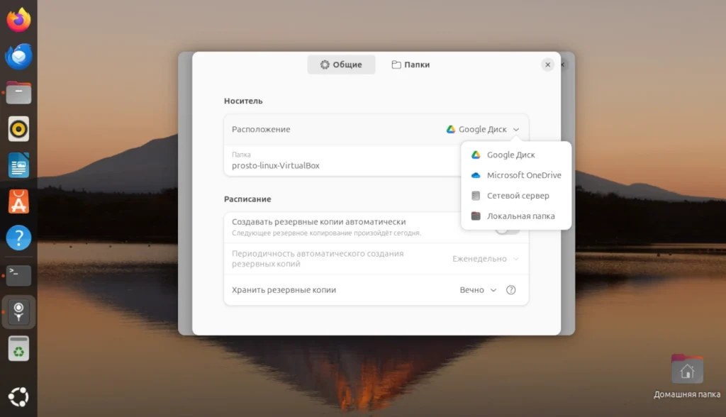Click help icon next to Вечно
This screenshot has height=417, width=726.
click(510, 290)
